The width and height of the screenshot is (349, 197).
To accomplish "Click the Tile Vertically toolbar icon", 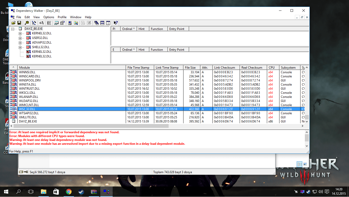I will point(108,23).
